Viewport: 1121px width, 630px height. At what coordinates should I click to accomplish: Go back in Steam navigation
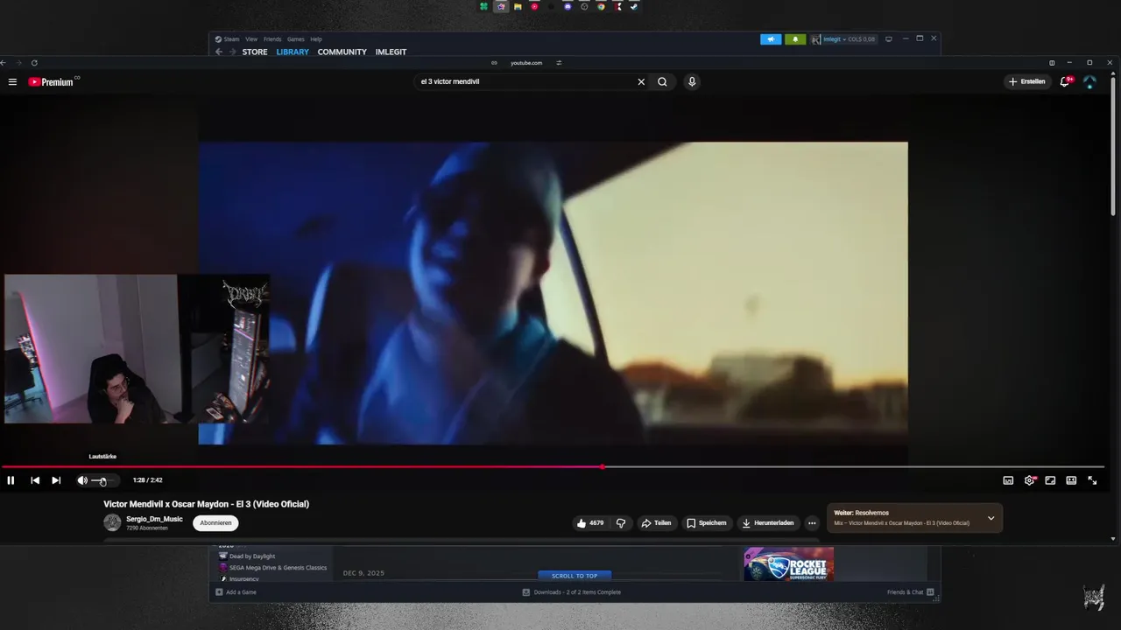coord(219,52)
